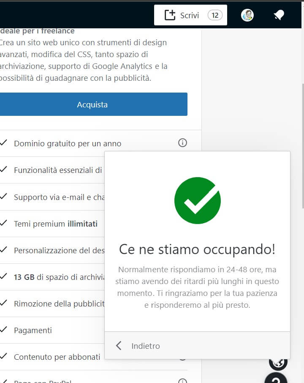Click the large green checkmark icon

(x=197, y=200)
